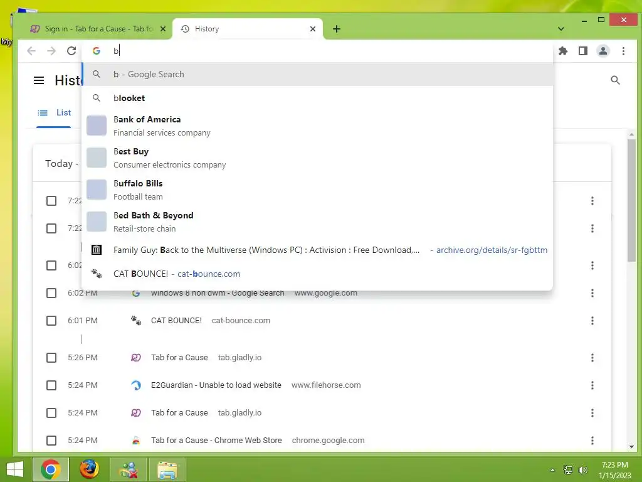Open the Family Guy archive.org suggestion

(317, 250)
